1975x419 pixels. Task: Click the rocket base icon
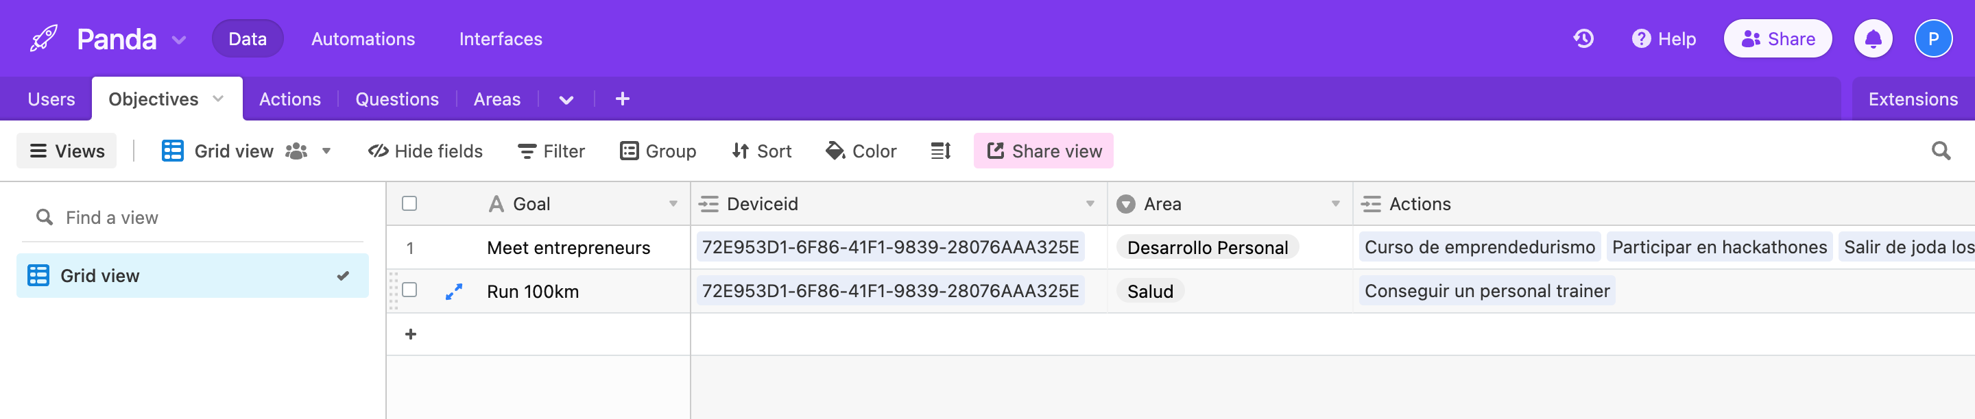[x=44, y=38]
